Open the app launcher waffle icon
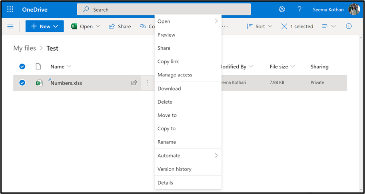 click(10, 9)
